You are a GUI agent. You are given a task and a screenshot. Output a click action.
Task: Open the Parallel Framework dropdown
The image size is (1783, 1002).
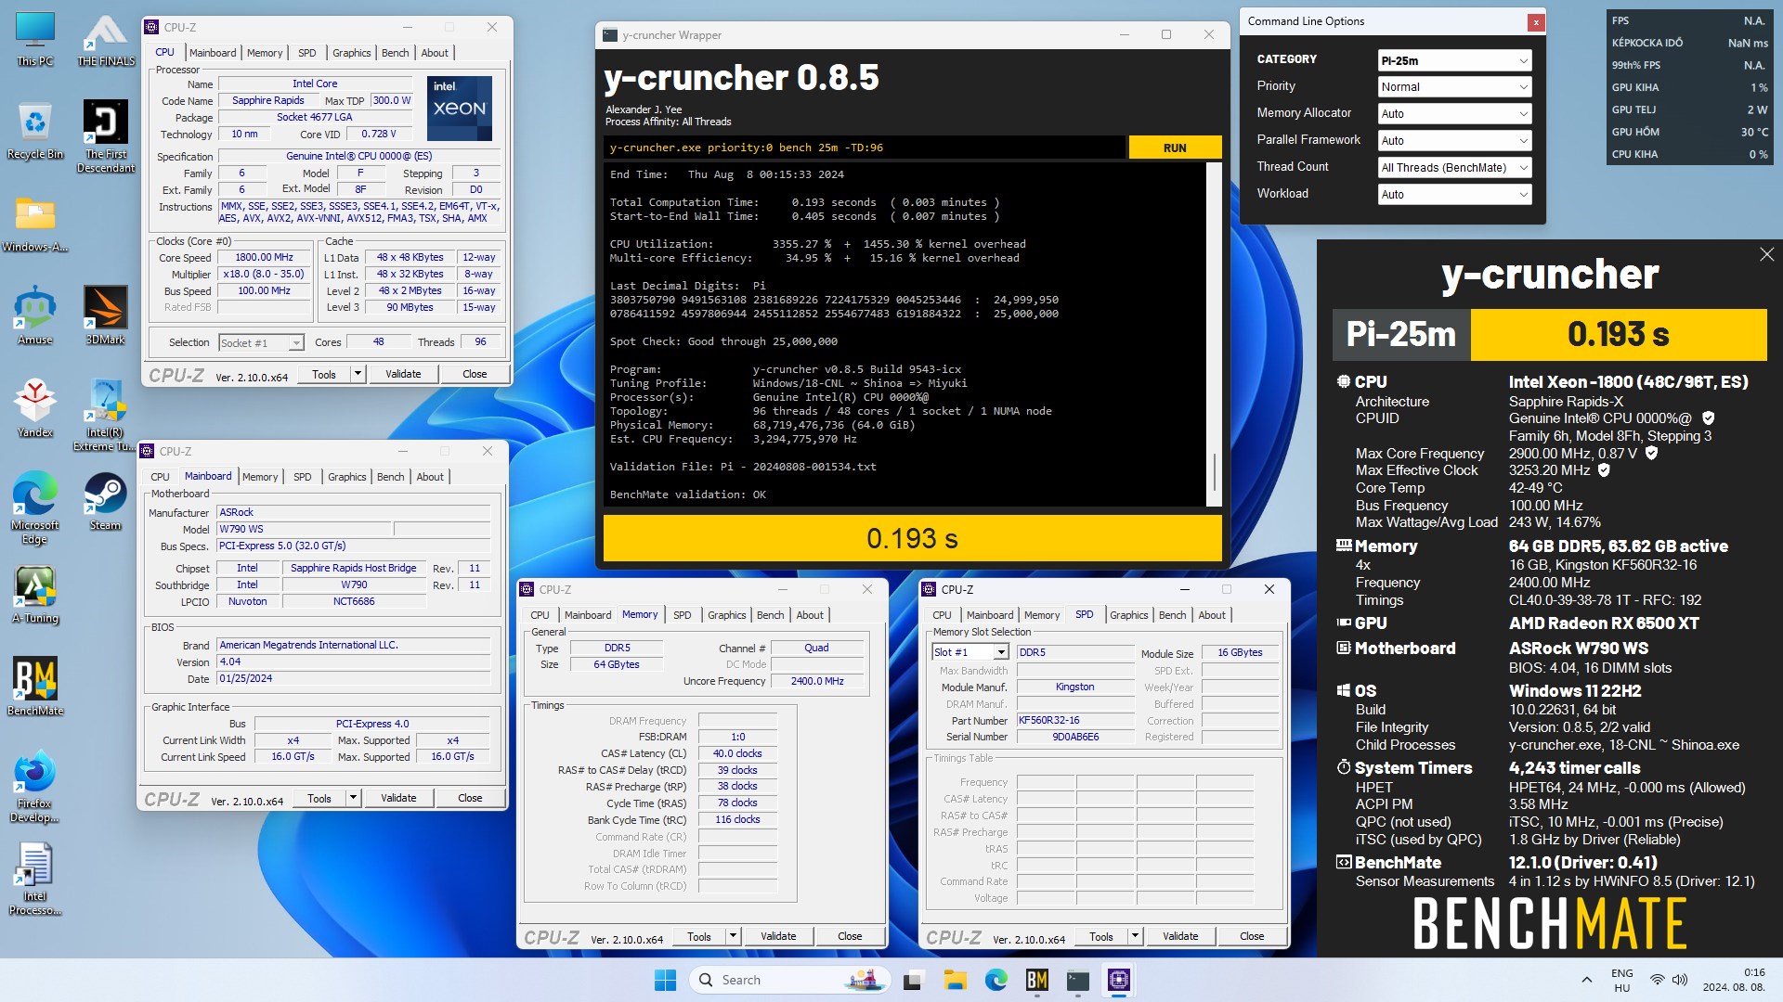point(1454,141)
